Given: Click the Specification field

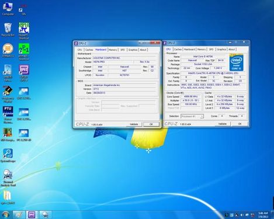Looking at the screenshot, I should pyautogui.click(x=213, y=73).
